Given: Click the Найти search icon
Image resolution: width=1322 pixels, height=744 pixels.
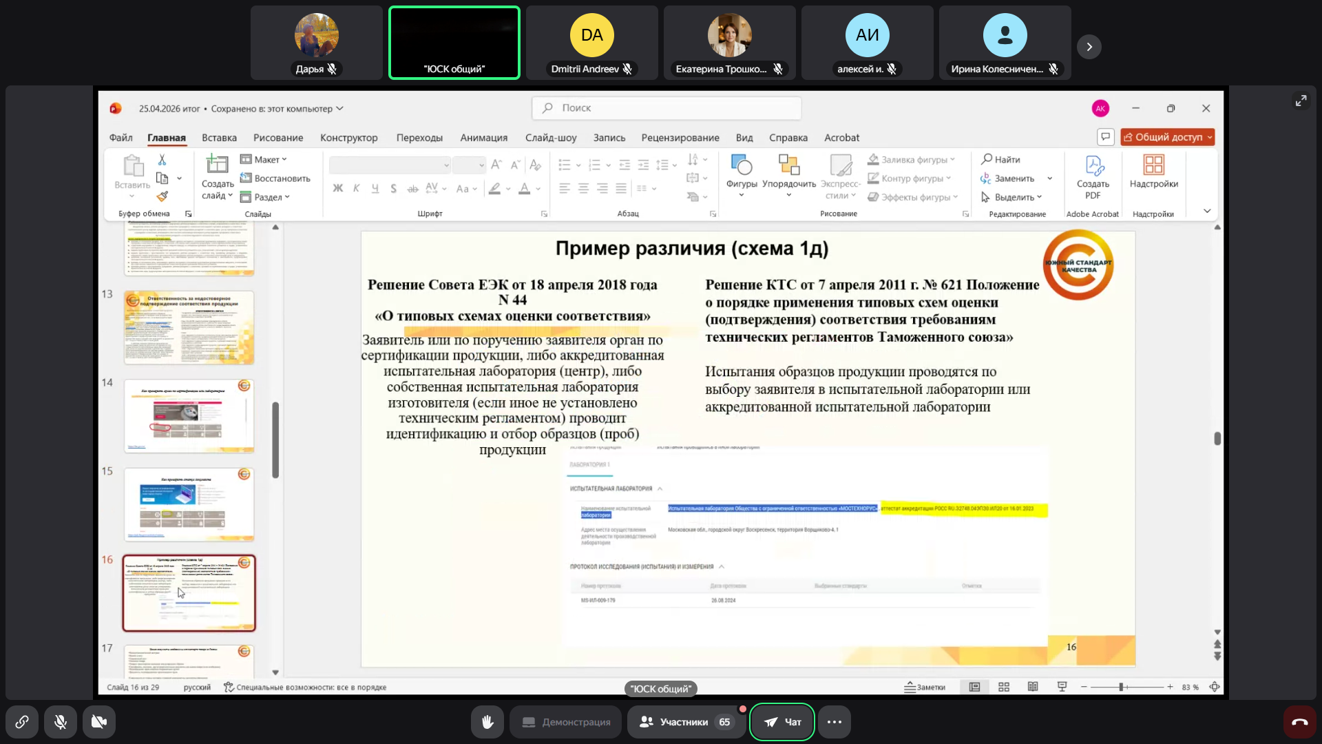Looking at the screenshot, I should point(987,159).
